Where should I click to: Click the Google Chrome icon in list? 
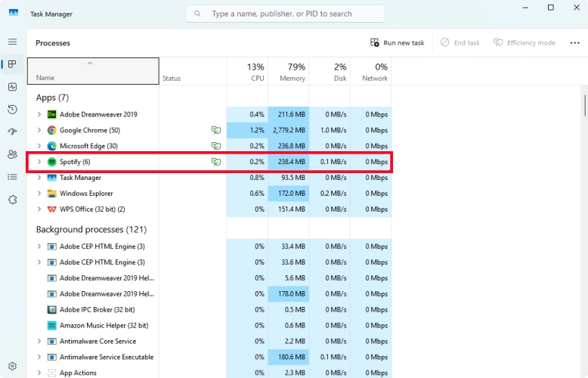point(51,130)
